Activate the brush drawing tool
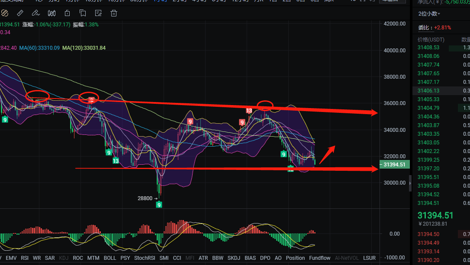This screenshot has height=265, width=470. pos(37,13)
